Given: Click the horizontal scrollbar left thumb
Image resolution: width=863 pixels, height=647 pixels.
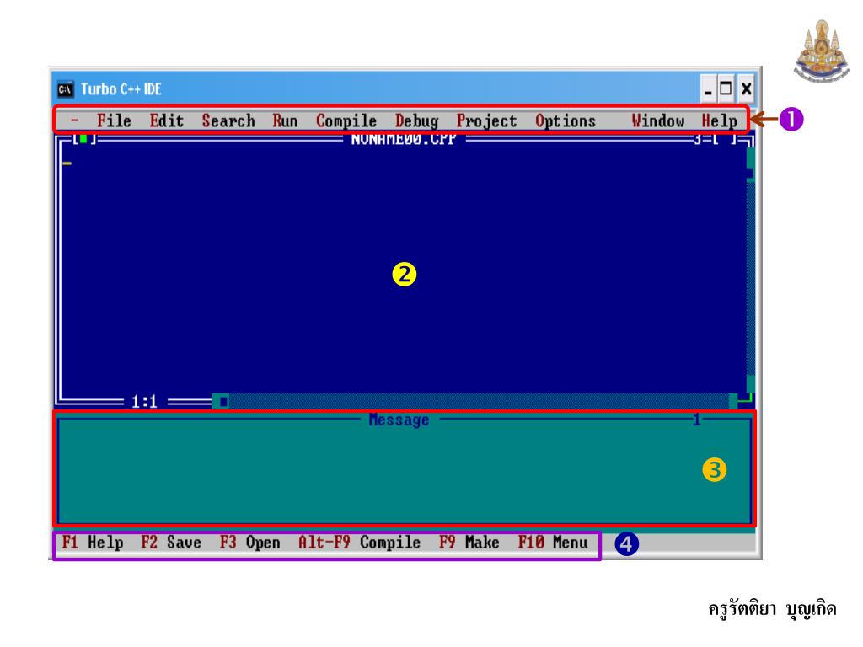Looking at the screenshot, I should pyautogui.click(x=222, y=402).
